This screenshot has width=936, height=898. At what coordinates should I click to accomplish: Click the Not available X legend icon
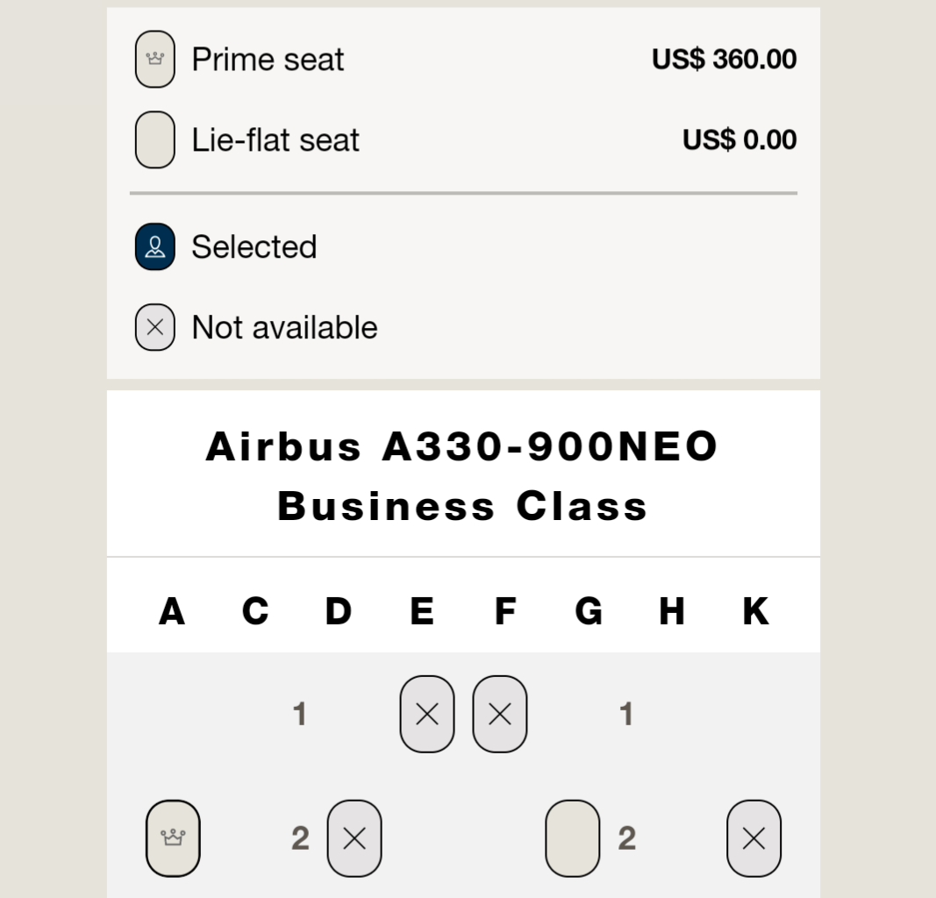tap(155, 327)
